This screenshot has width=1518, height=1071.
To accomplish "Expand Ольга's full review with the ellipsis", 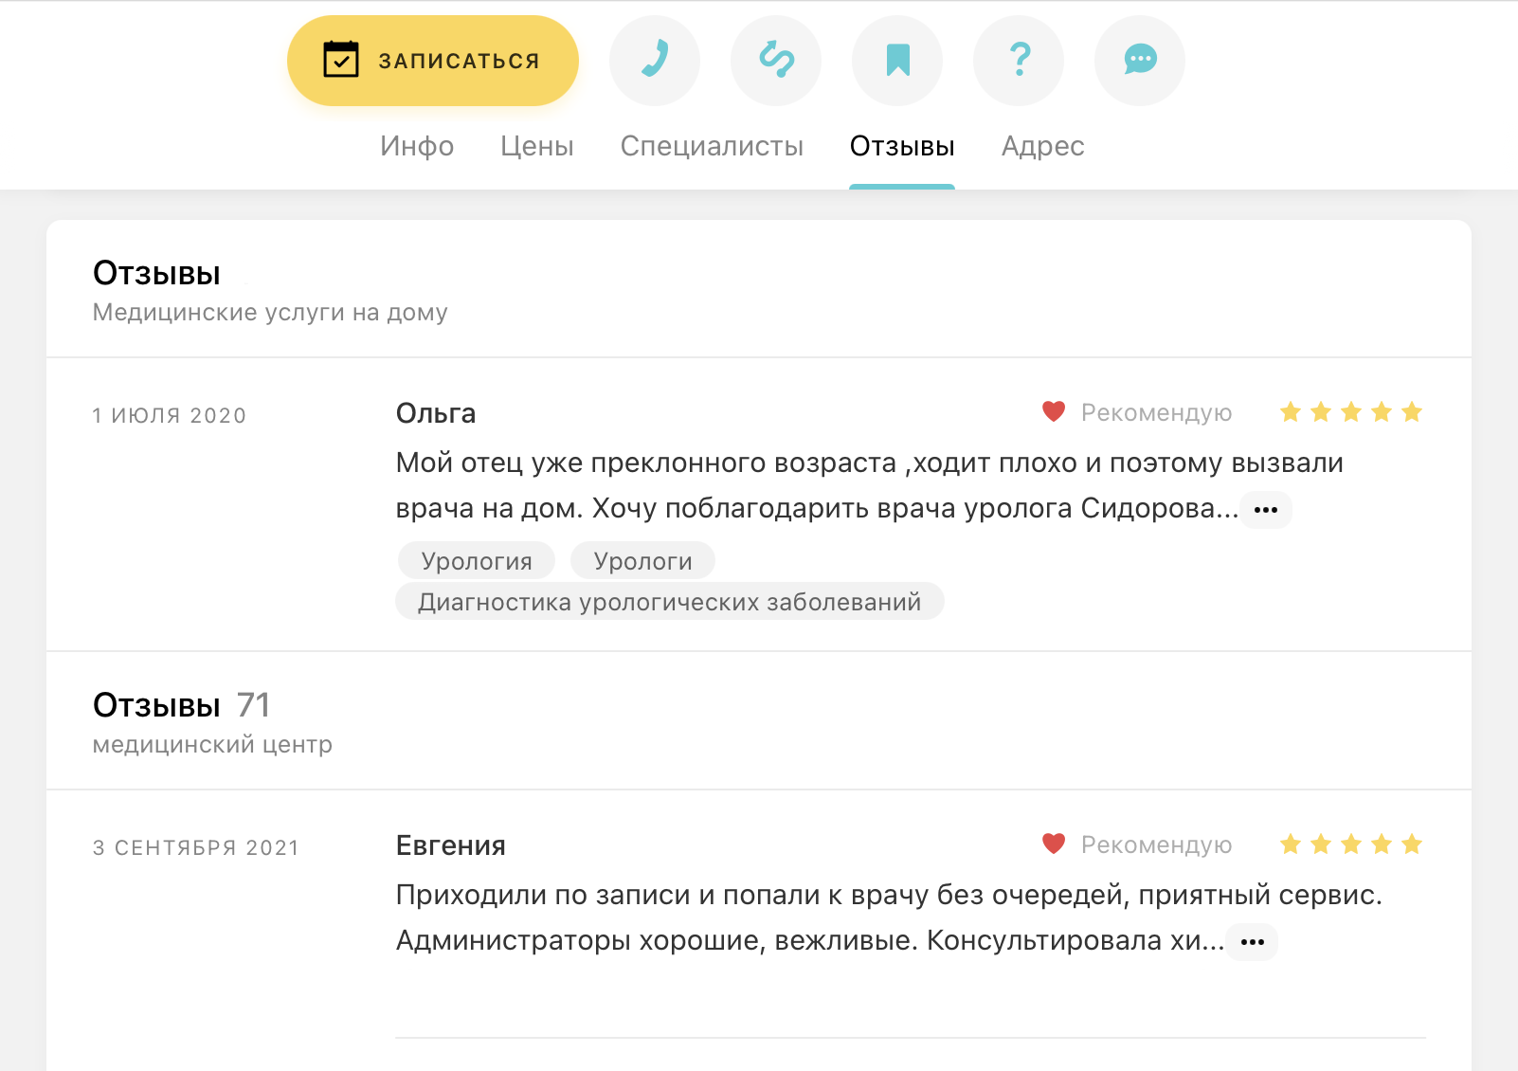I will [1266, 510].
